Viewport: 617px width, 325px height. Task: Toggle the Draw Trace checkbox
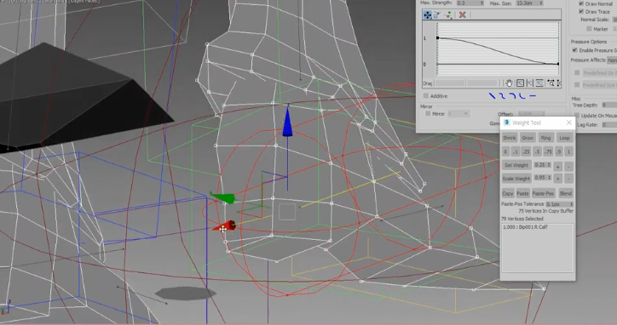click(581, 12)
